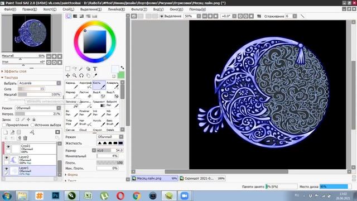The image size is (357, 201).
Task: Open Photoshop from the Windows taskbar
Action: pyautogui.click(x=55, y=195)
